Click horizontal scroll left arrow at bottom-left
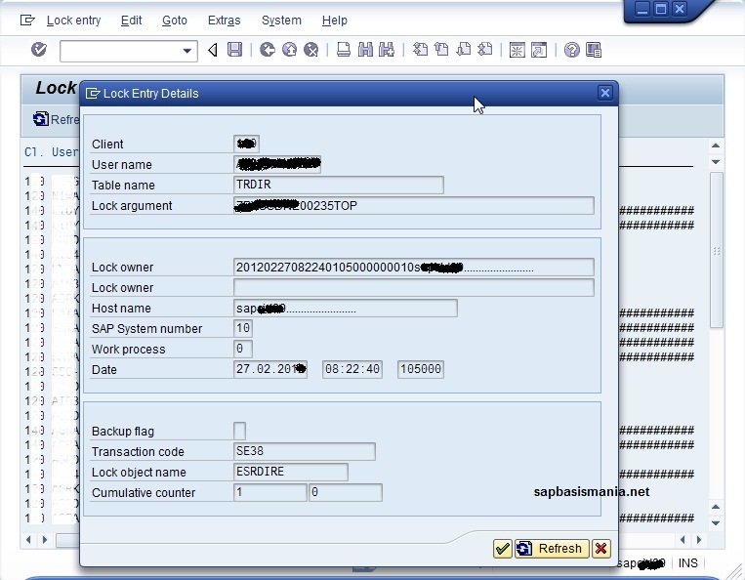The height and width of the screenshot is (580, 745). click(29, 540)
